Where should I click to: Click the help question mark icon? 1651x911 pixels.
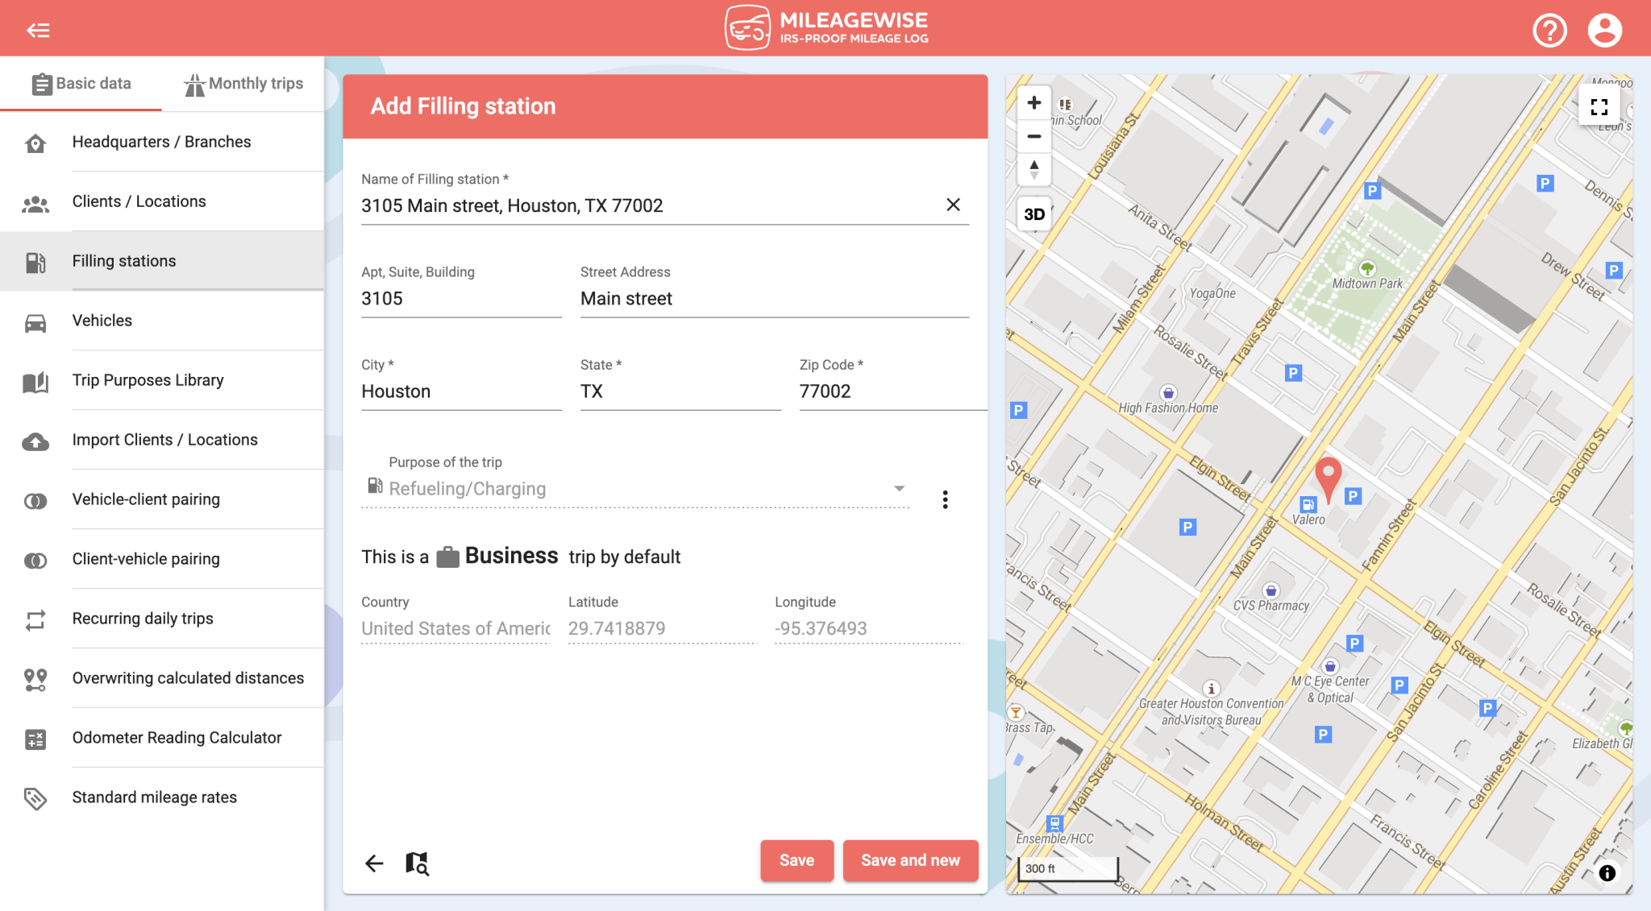tap(1548, 29)
